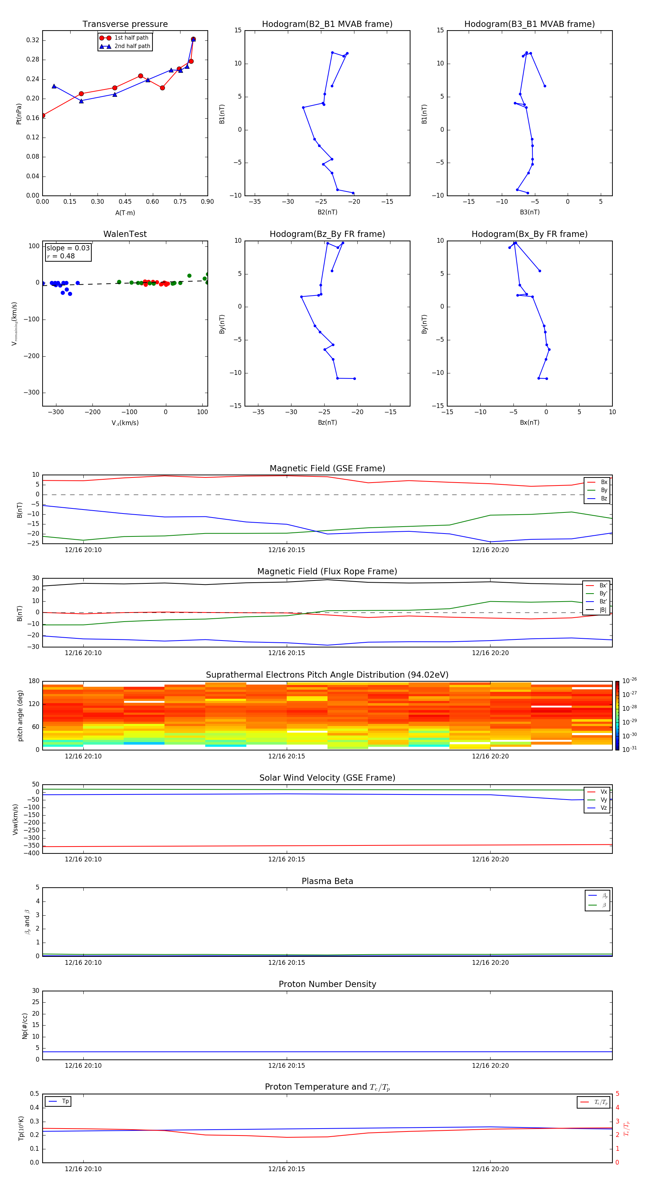Select Bz in the GSE magnetic field legend
Image resolution: width=655 pixels, height=1201 pixels.
coord(597,498)
